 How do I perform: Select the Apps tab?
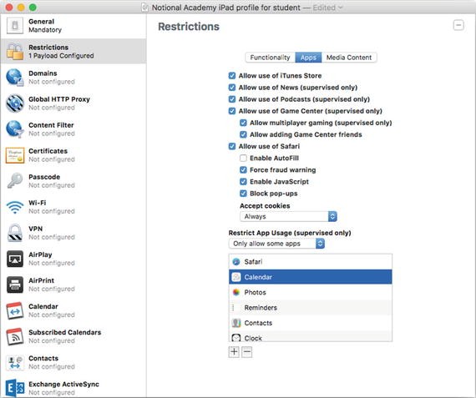[308, 58]
